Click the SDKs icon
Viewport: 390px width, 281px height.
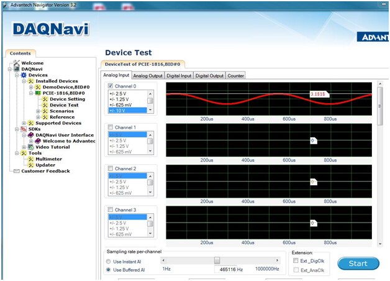[24, 129]
